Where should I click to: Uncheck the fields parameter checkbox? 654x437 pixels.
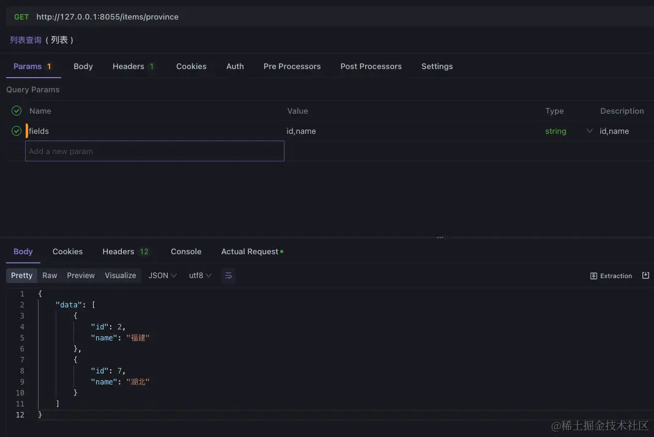(17, 131)
